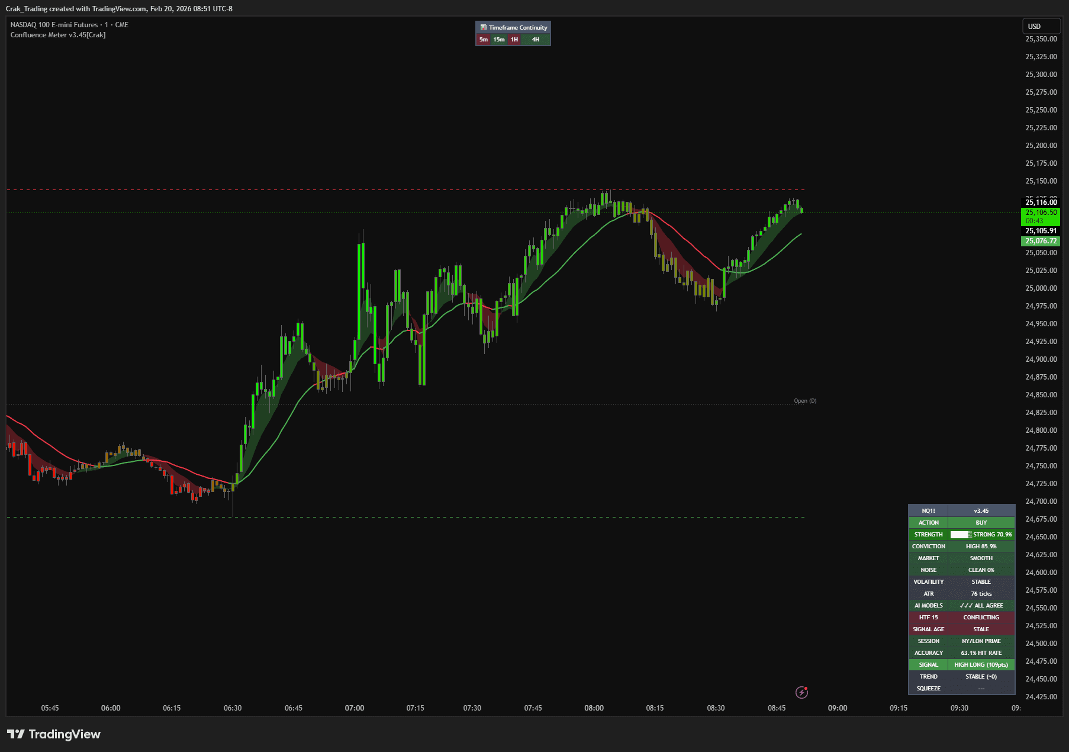Click the Timeframe Continuity panel icon

tap(483, 27)
